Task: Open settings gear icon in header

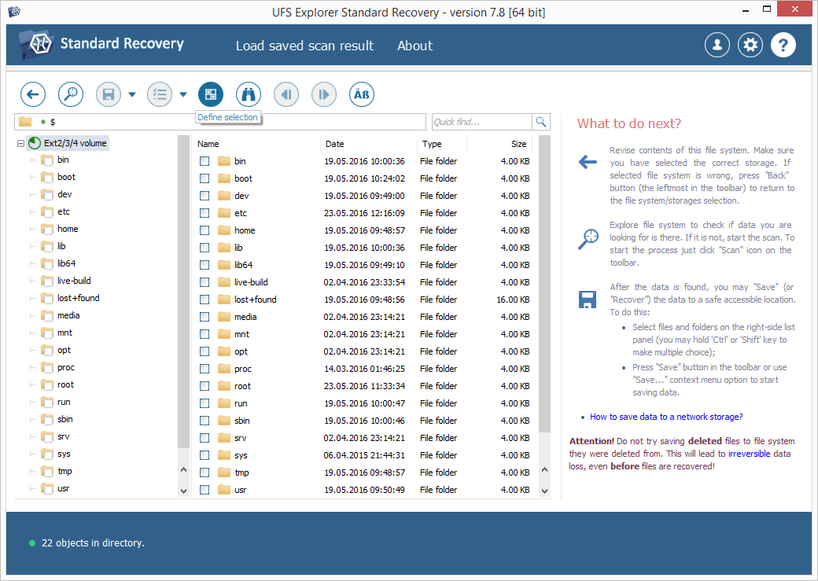Action: coord(750,45)
